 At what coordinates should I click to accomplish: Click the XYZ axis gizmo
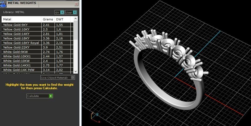[x=96, y=117]
